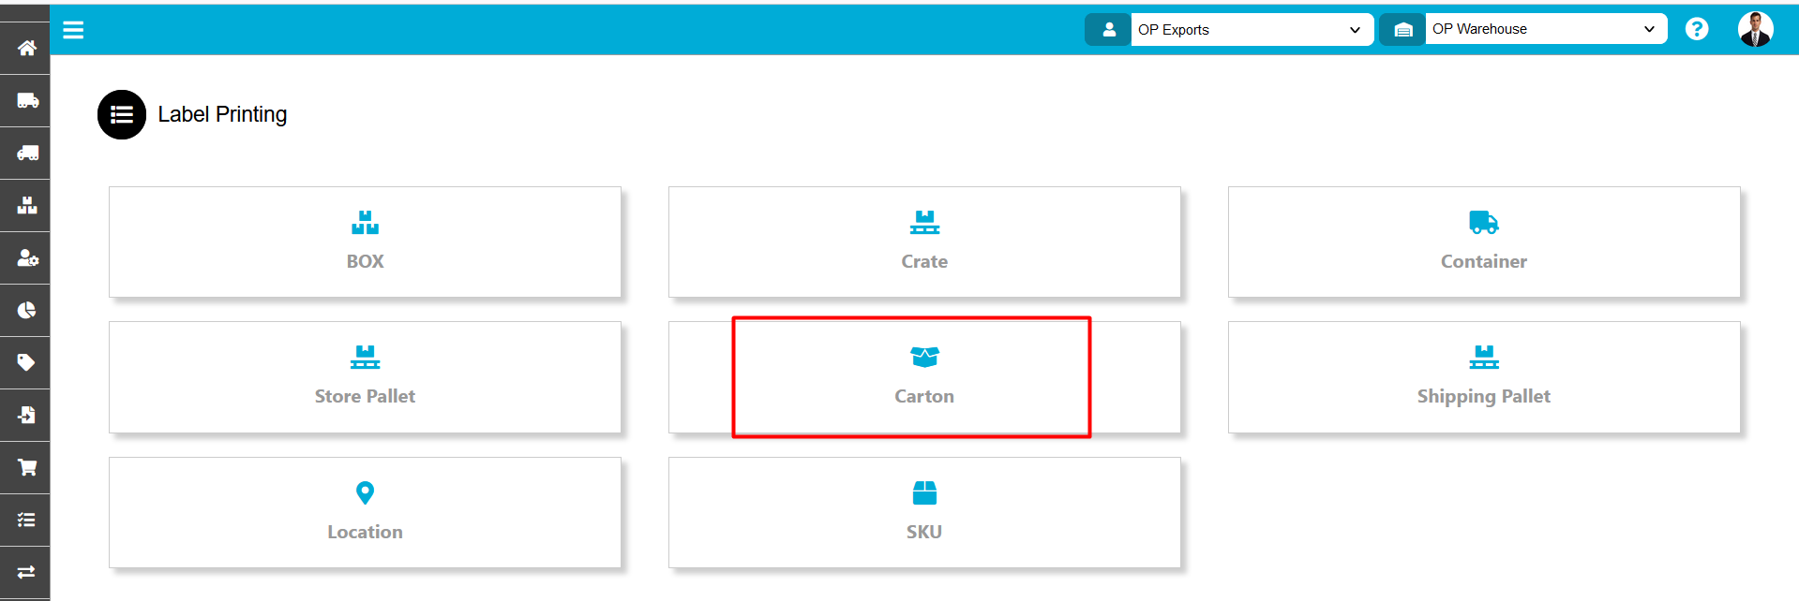
Task: Click the task list sidebar icon
Action: [26, 520]
